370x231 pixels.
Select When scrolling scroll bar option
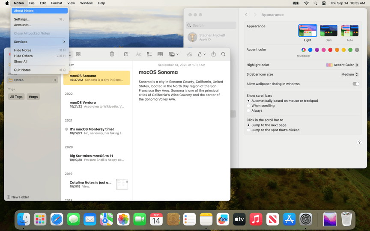248,106
